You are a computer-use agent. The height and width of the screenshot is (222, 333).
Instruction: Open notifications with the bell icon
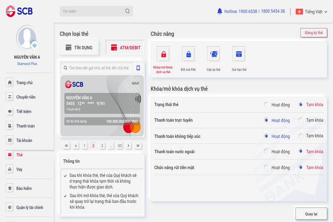(x=220, y=11)
